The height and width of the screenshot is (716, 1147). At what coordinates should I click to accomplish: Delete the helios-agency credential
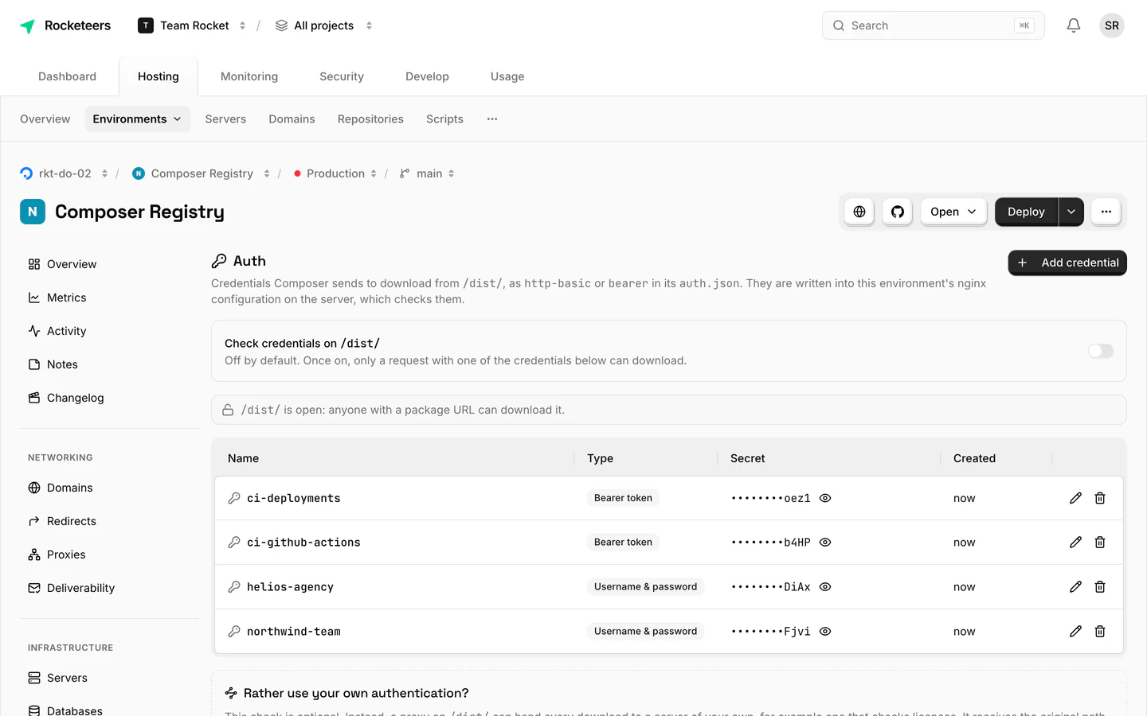coord(1100,587)
